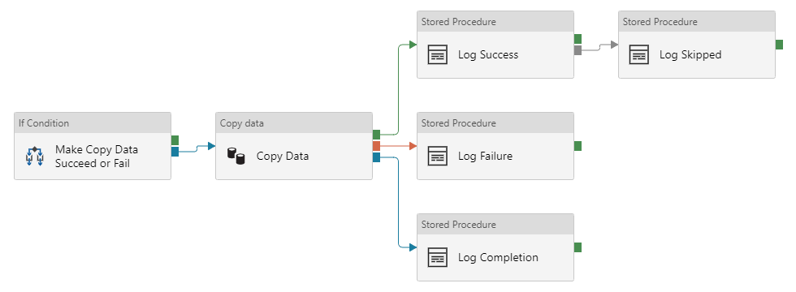Click the Log Failure stored procedure icon
The width and height of the screenshot is (796, 292).
point(437,156)
